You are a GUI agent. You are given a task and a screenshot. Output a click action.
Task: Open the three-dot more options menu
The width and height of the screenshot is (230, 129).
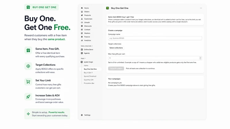click(201, 8)
